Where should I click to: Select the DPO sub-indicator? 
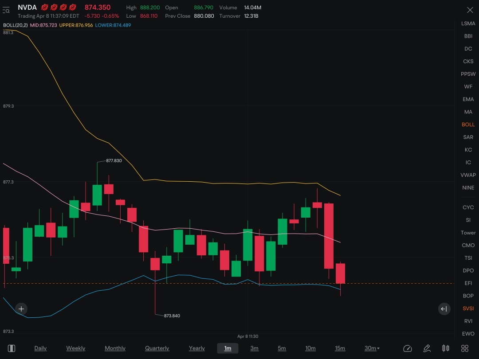pyautogui.click(x=468, y=271)
